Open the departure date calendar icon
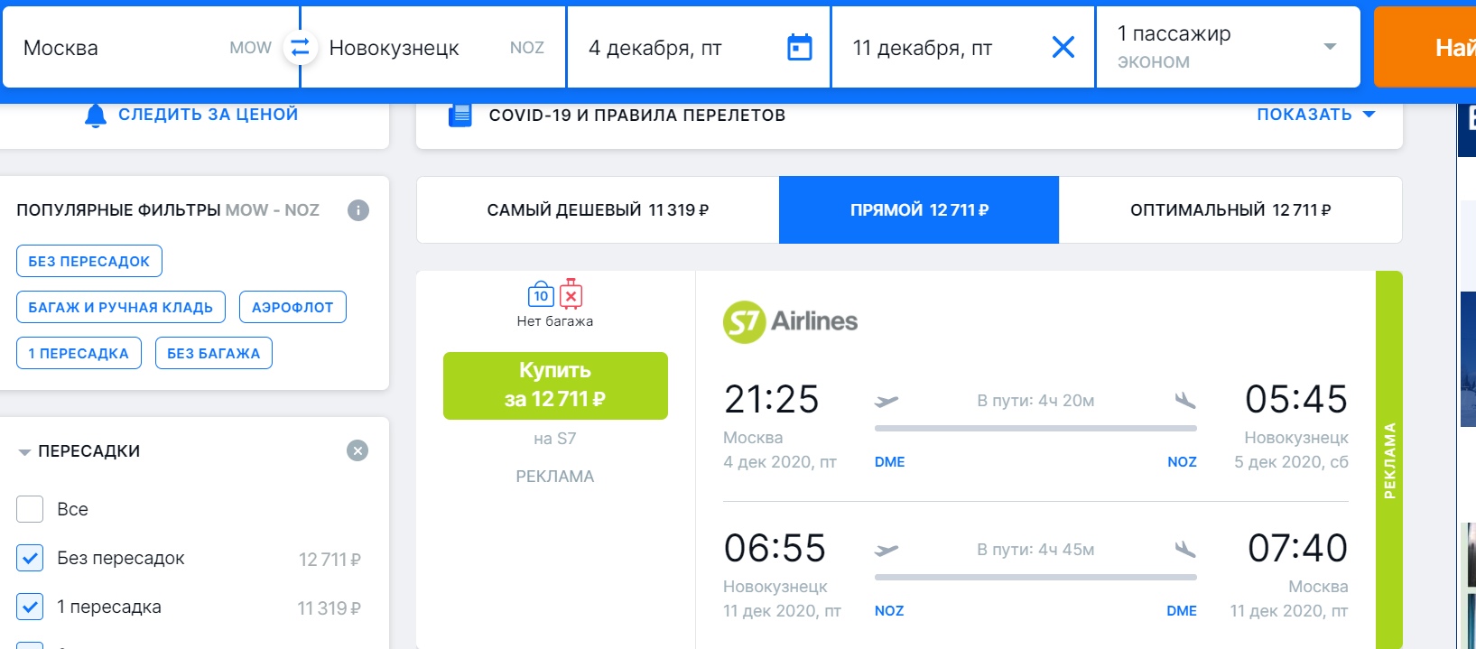 tap(800, 47)
